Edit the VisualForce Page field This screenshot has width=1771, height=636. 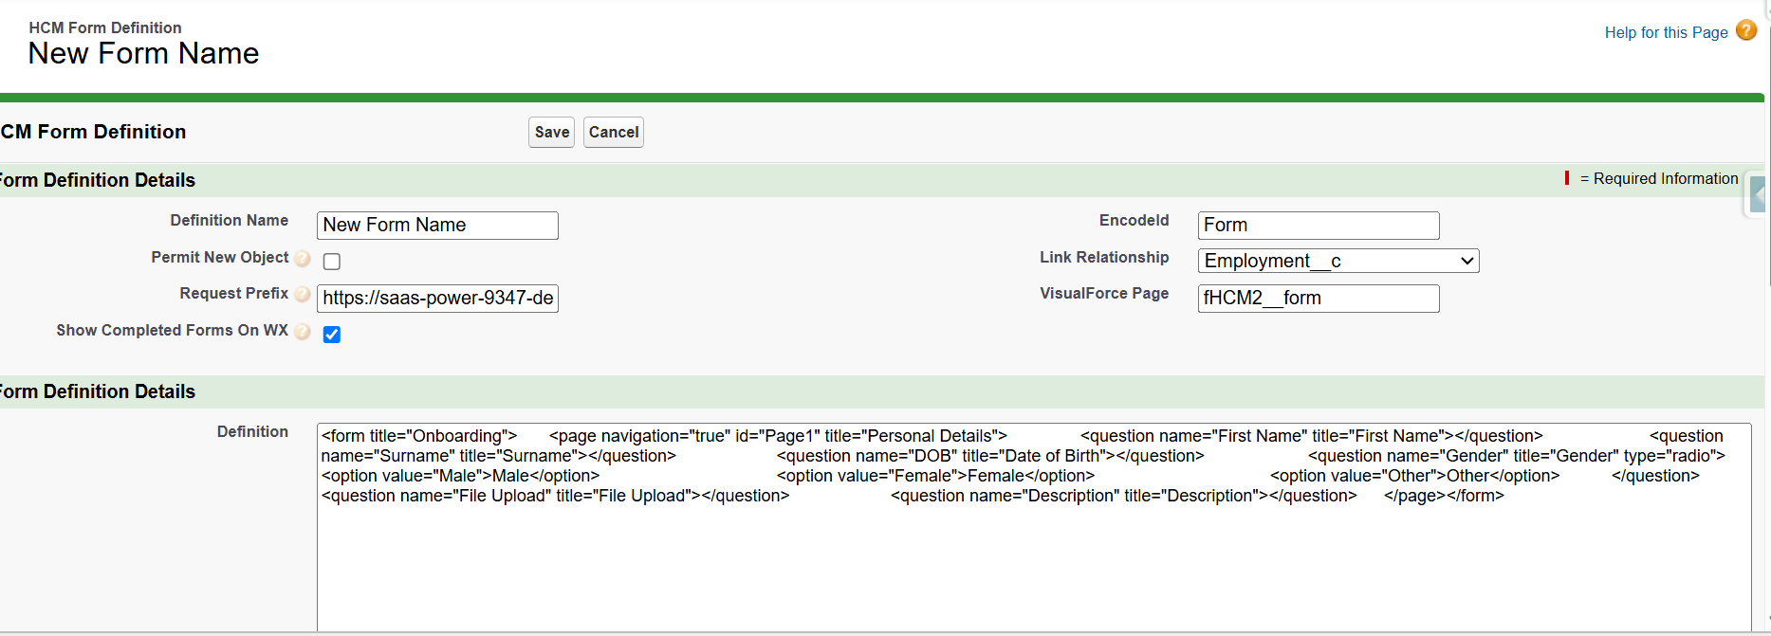(x=1319, y=298)
